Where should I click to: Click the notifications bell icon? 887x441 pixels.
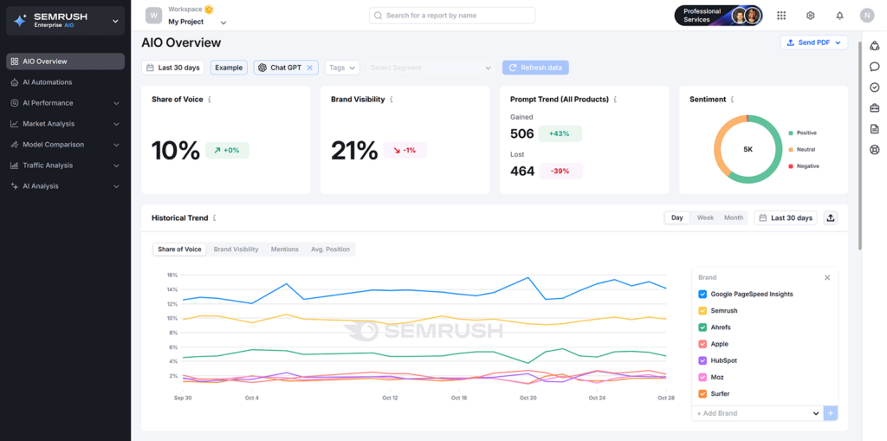(838, 16)
